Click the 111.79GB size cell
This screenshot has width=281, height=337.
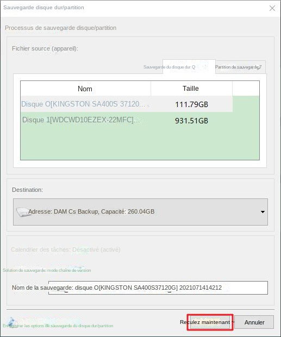point(191,104)
